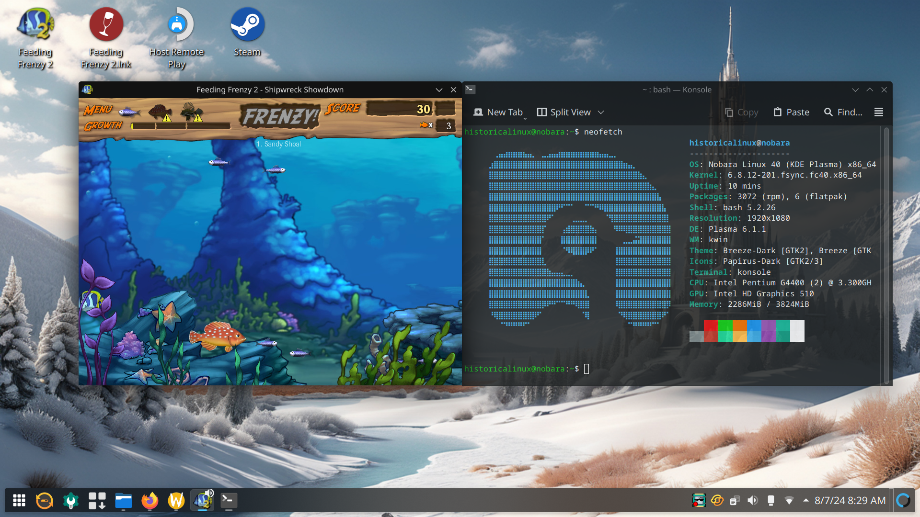Click the Copy button in Konsole

coord(741,112)
